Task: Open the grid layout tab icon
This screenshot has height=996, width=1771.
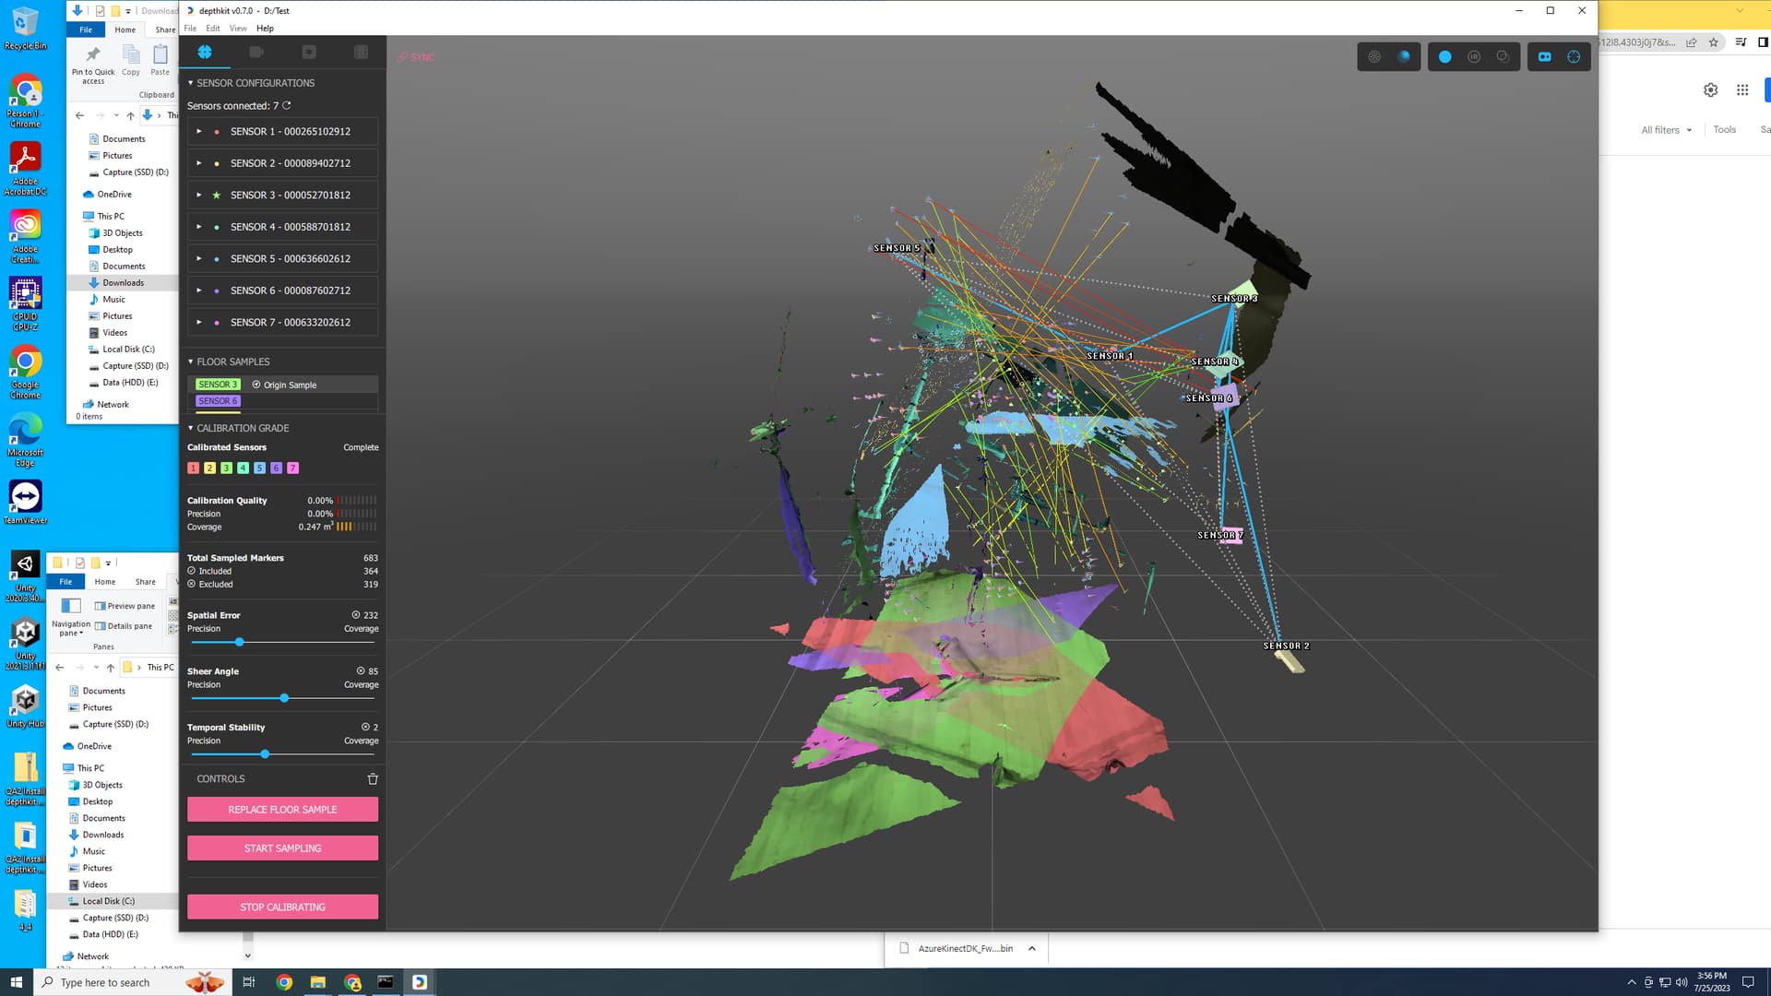Action: [x=361, y=53]
